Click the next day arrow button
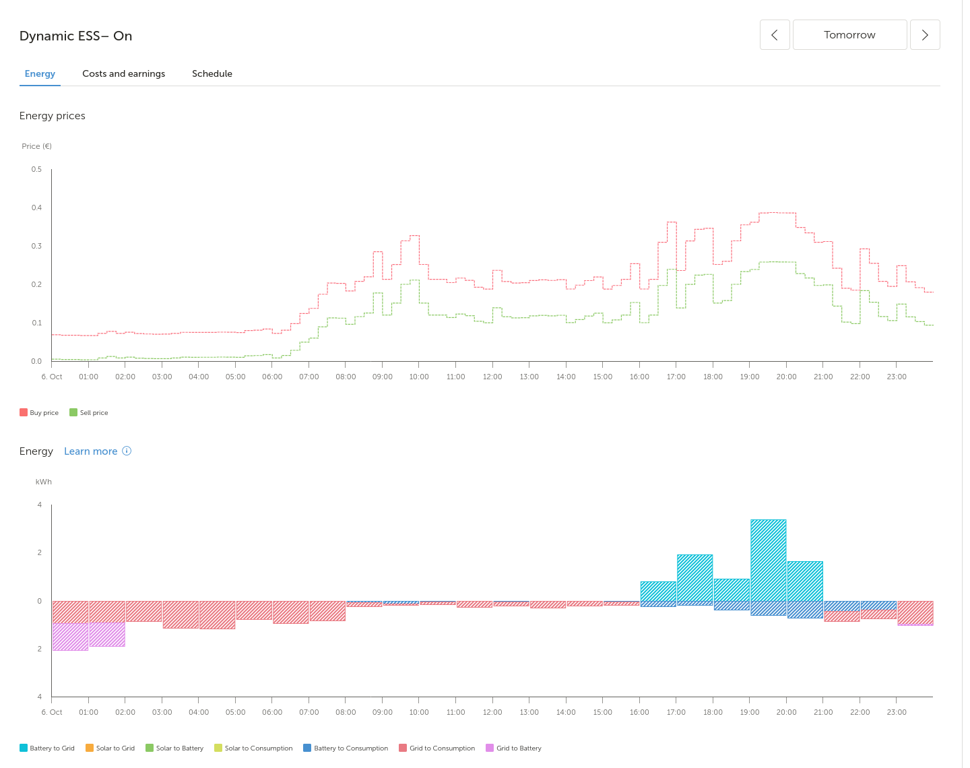Viewport: 970px width, 768px height. click(x=925, y=35)
